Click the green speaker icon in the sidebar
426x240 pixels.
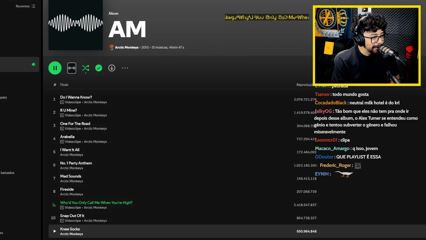(x=33, y=64)
